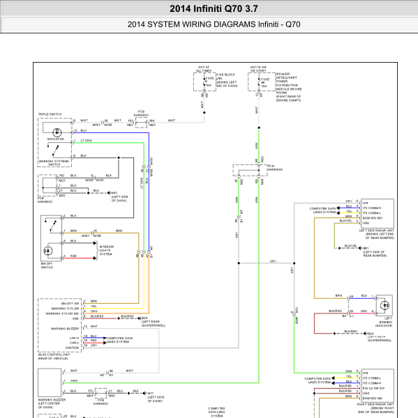Click the "2014 Infiniti Q70 3.7" title heading
This screenshot has width=418, height=418.
coord(214,9)
